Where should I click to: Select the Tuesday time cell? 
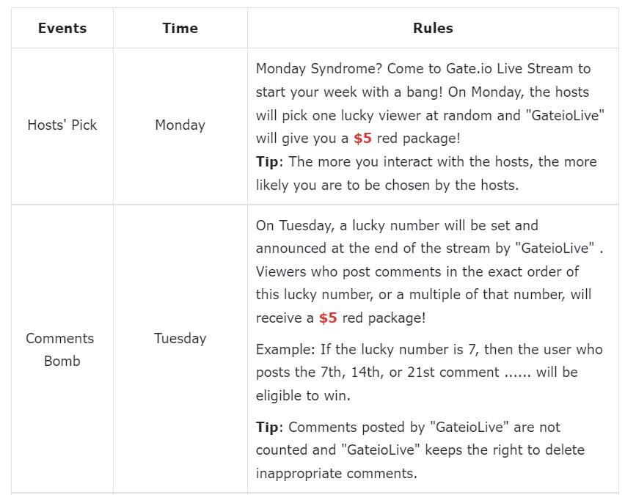180,338
